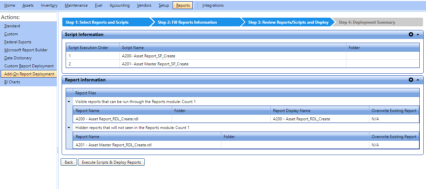Click Overwrite Existing Report header in visible reports

pyautogui.click(x=394, y=110)
